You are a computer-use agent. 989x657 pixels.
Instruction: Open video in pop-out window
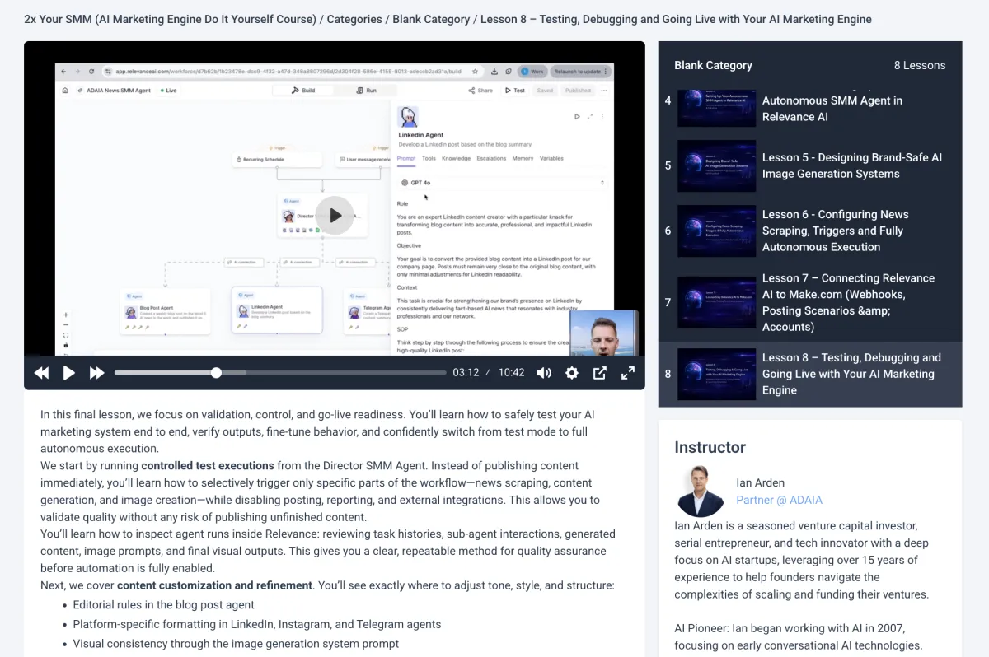[600, 373]
